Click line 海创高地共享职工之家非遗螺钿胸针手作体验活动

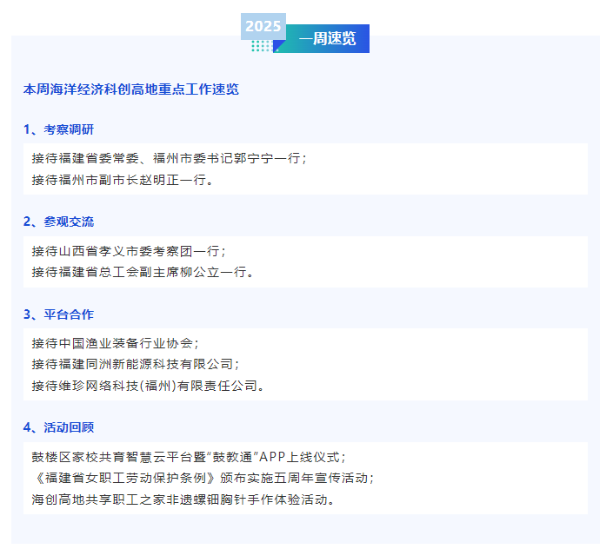[x=183, y=499]
